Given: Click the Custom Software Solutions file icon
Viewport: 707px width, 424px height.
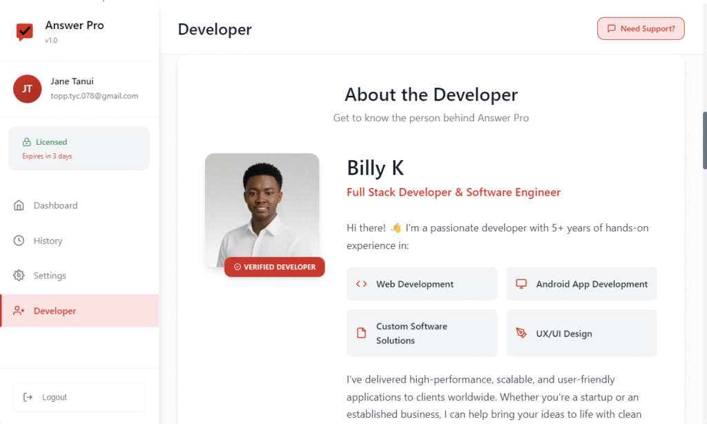Looking at the screenshot, I should tap(361, 333).
